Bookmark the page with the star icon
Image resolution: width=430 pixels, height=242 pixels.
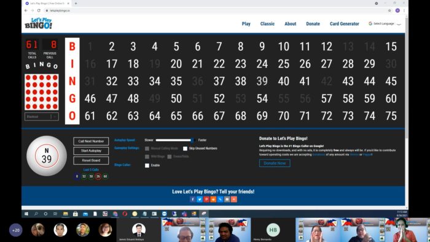[389, 10]
